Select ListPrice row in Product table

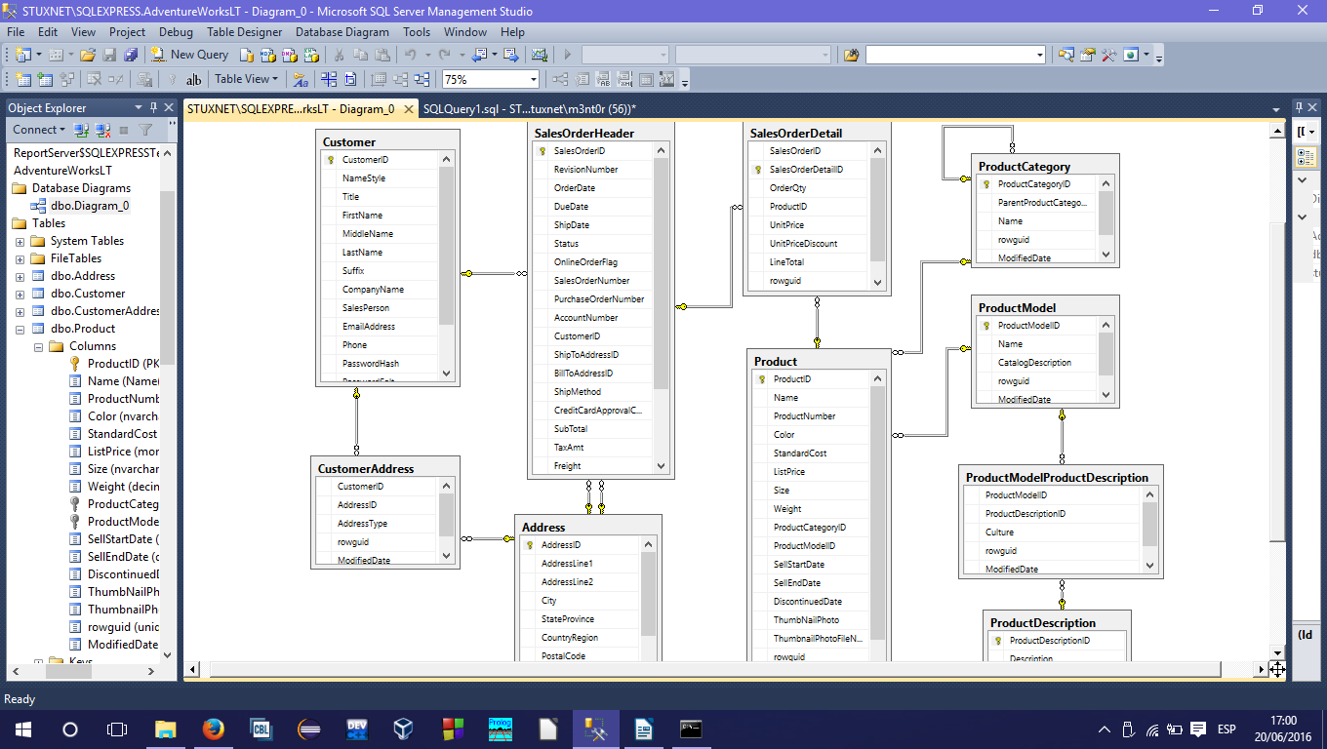click(x=811, y=472)
